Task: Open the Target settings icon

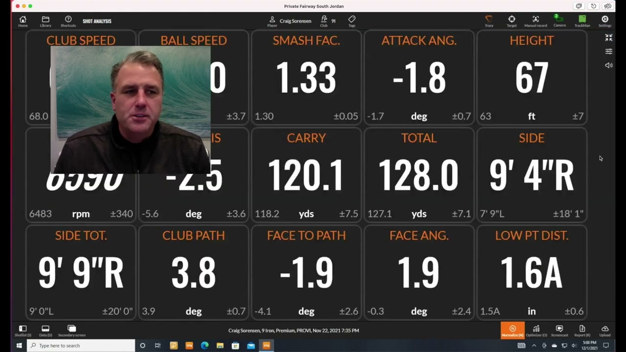Action: (x=512, y=21)
